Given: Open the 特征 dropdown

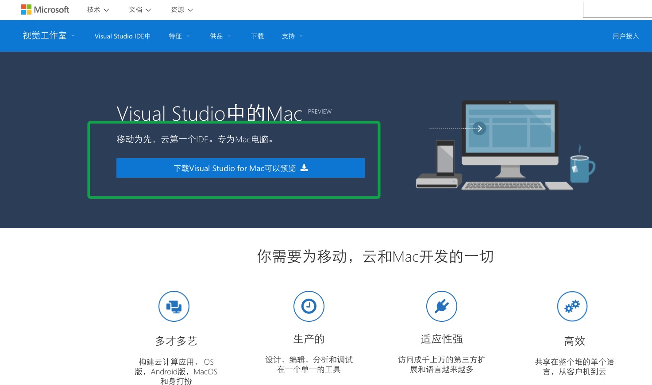Looking at the screenshot, I should pyautogui.click(x=179, y=36).
